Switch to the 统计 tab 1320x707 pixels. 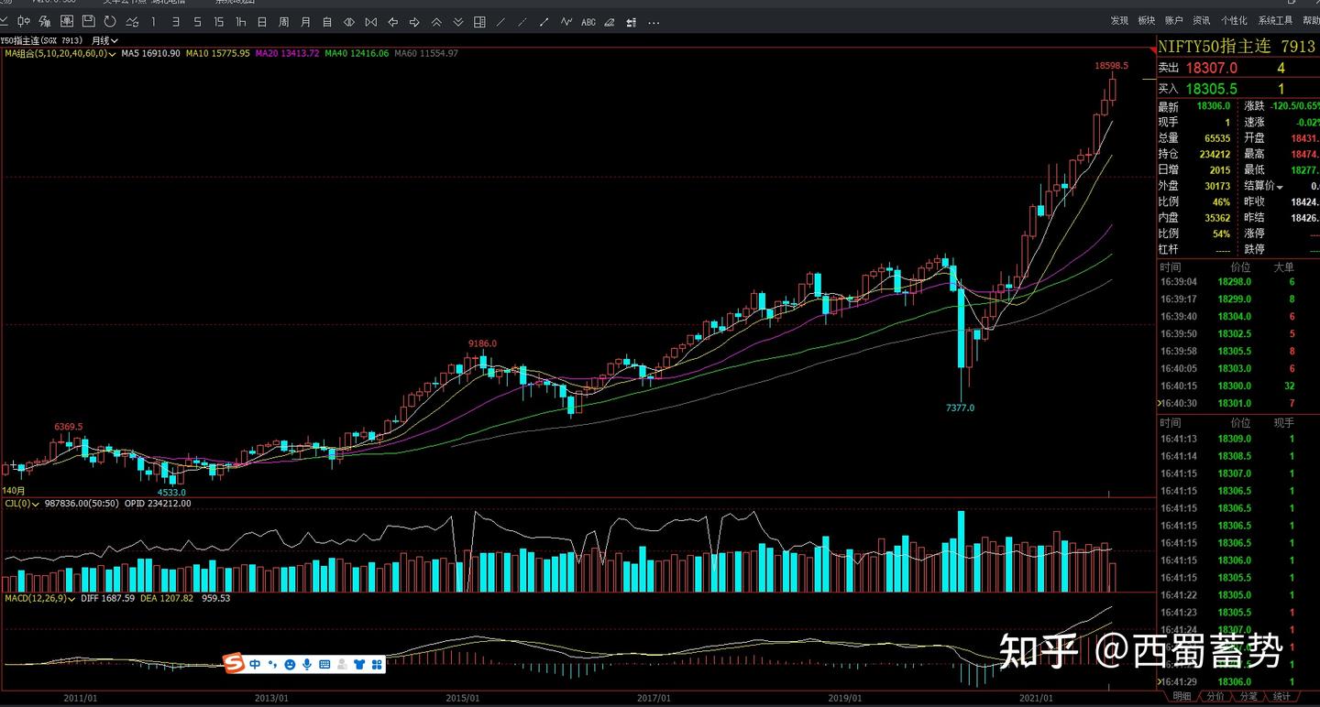coord(1281,697)
